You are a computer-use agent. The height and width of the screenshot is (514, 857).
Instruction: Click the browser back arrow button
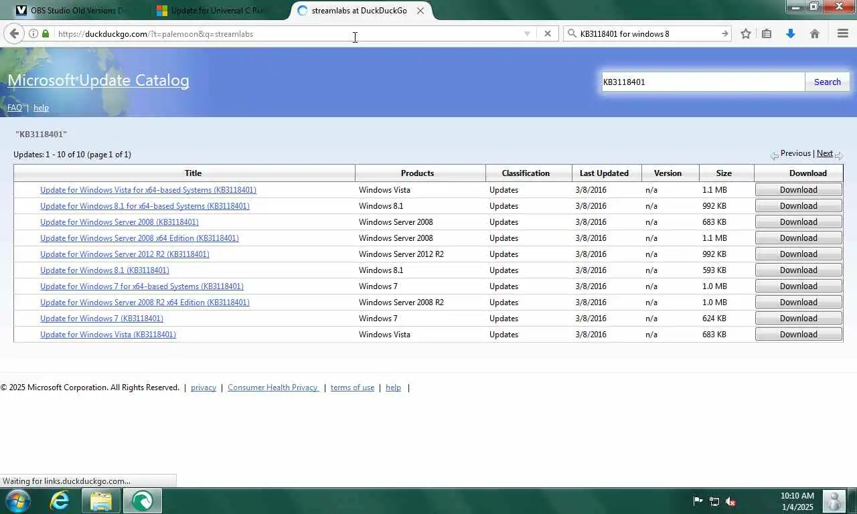tap(14, 33)
